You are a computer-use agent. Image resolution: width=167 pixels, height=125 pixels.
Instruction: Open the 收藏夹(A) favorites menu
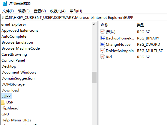point(58,11)
